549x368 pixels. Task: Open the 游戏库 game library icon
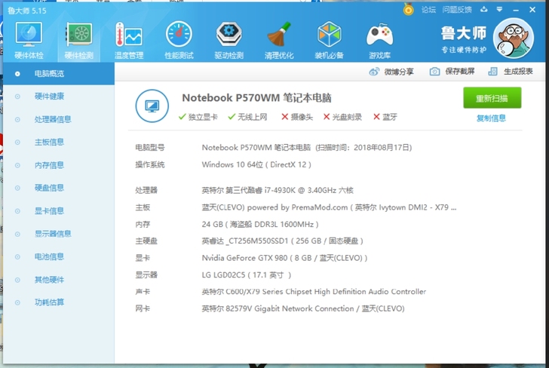click(379, 39)
